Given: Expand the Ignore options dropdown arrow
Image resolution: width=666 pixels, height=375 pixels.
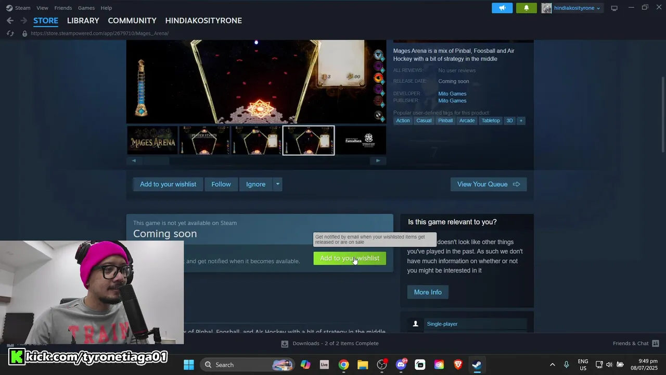Looking at the screenshot, I should (277, 184).
